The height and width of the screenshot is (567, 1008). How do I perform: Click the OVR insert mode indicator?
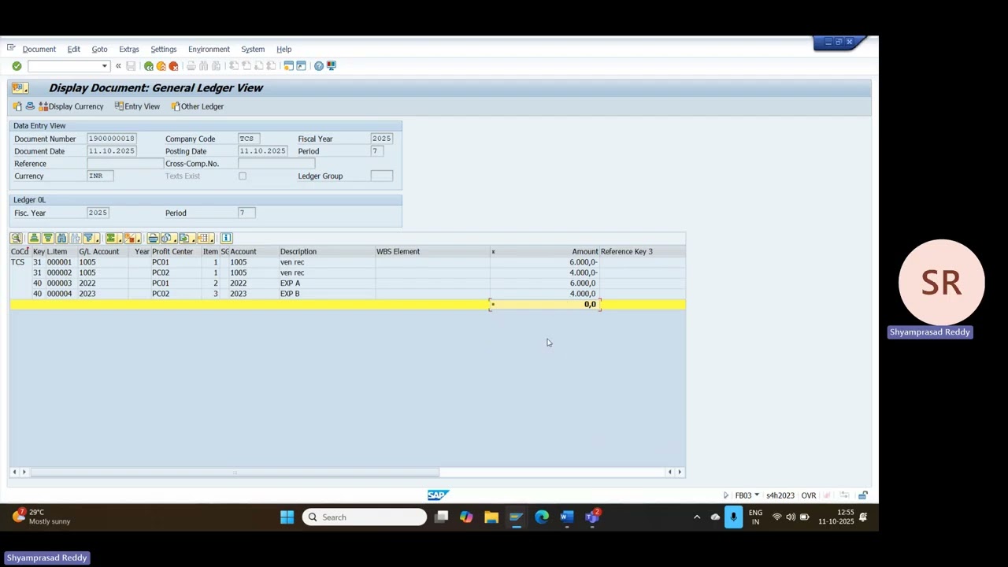click(x=809, y=495)
